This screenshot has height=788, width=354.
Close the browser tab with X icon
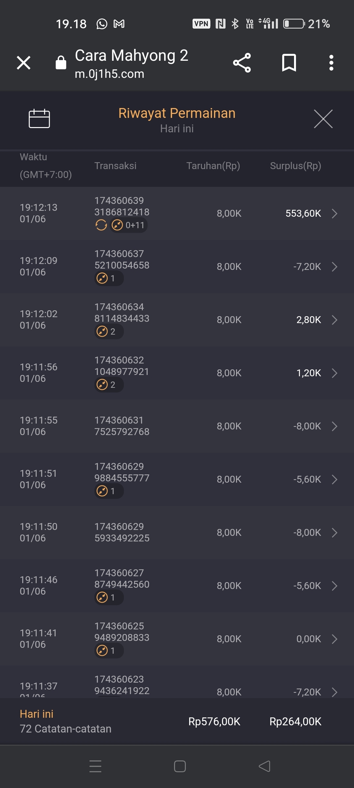(x=24, y=62)
